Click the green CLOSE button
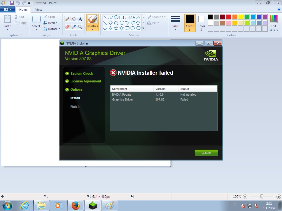 [x=206, y=153]
